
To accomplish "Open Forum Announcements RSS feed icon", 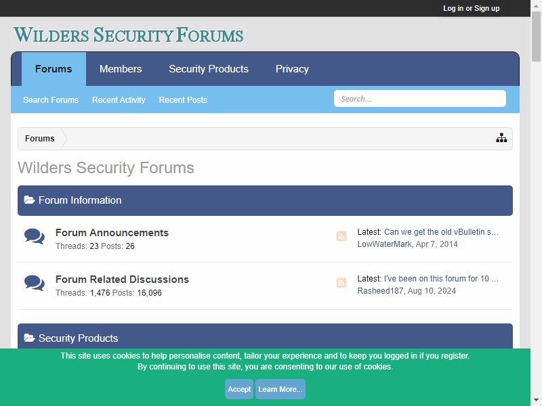I will pos(341,236).
